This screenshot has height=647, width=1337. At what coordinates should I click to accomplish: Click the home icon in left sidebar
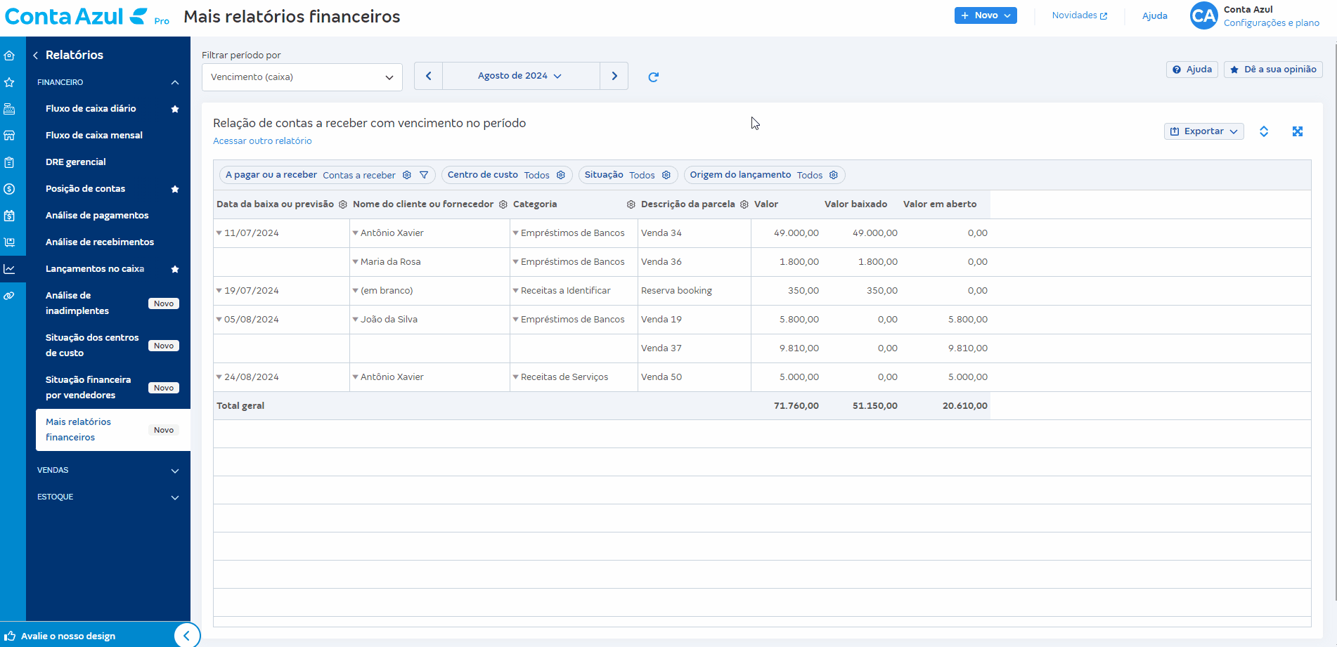pos(10,55)
